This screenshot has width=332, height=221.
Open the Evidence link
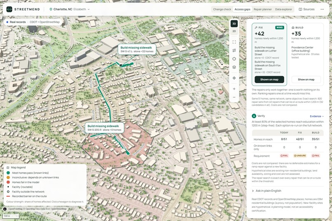(317, 116)
